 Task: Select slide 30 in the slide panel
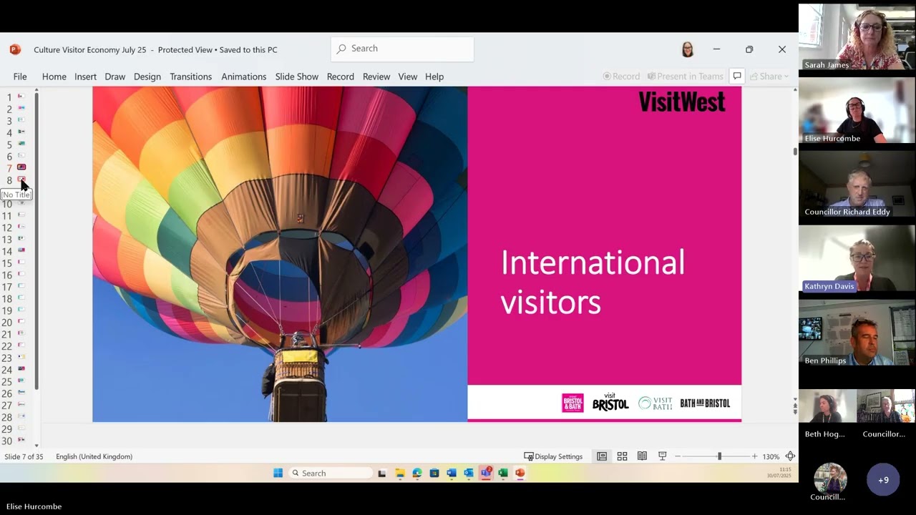(x=21, y=441)
